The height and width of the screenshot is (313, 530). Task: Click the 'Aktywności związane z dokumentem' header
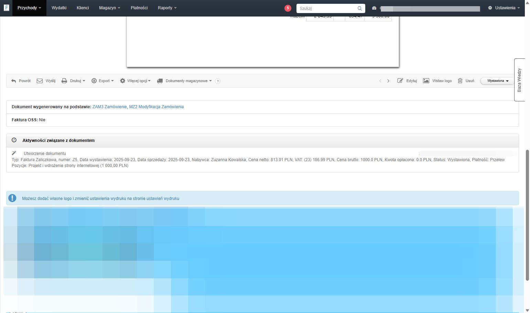coord(58,141)
